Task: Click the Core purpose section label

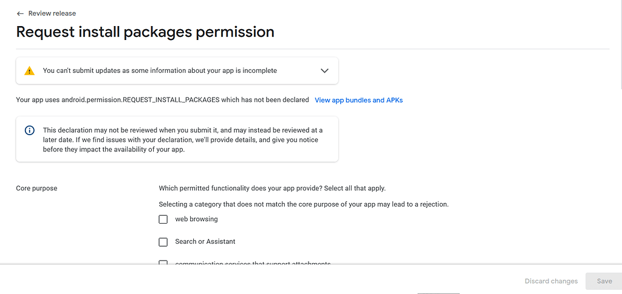Action: click(36, 189)
